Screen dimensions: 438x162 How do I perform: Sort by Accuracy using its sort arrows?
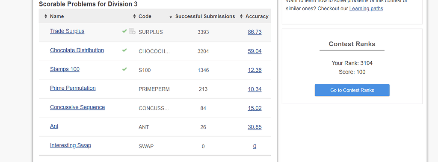click(241, 17)
